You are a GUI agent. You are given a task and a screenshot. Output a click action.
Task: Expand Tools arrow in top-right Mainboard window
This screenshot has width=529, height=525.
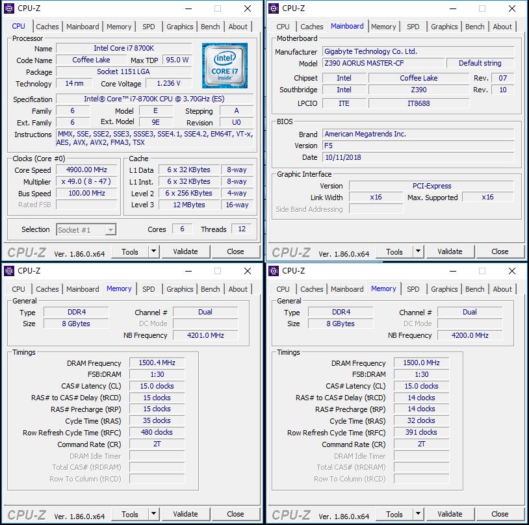tap(419, 251)
